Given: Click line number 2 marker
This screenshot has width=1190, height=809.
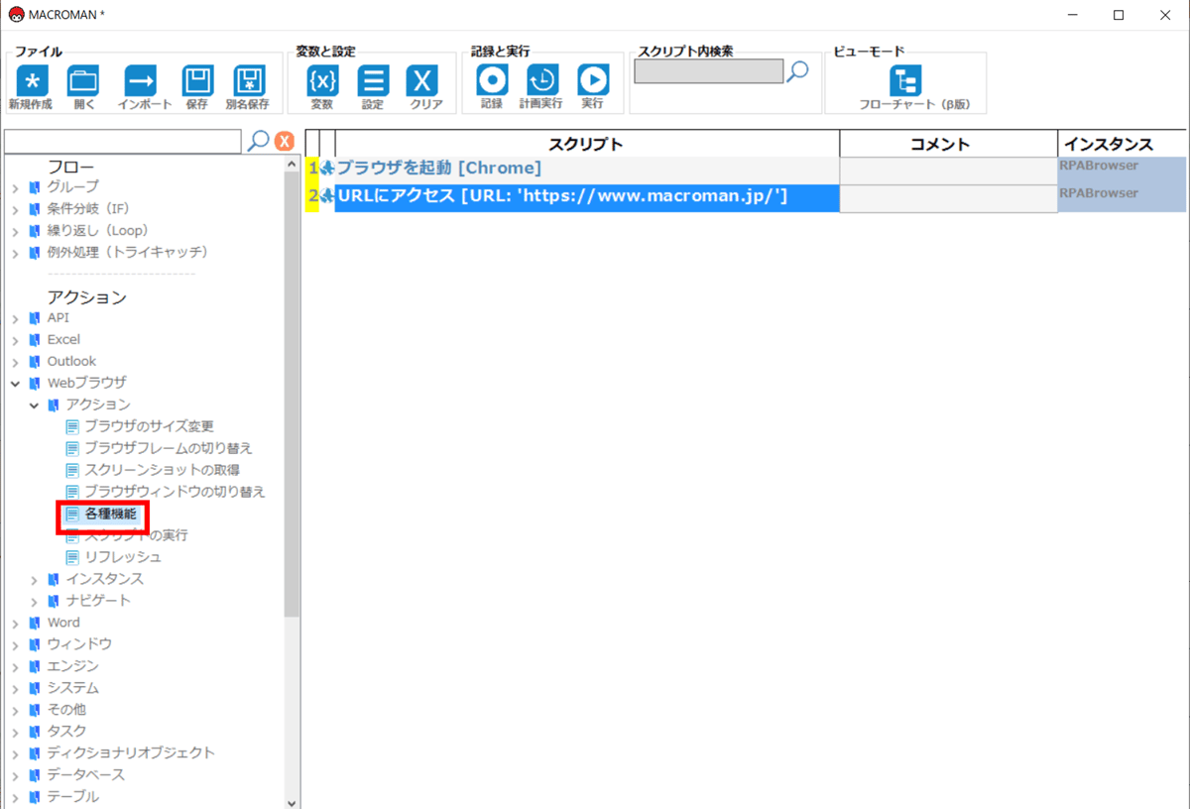Looking at the screenshot, I should [x=313, y=196].
